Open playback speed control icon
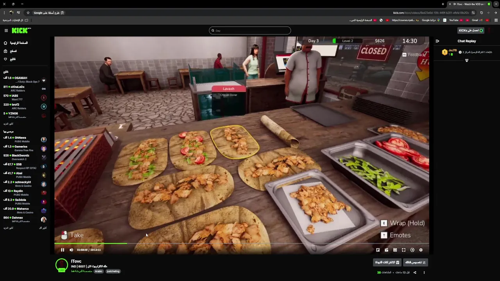 [x=412, y=250]
